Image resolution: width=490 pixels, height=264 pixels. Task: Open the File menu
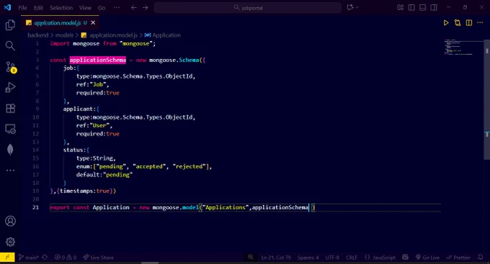tap(22, 7)
